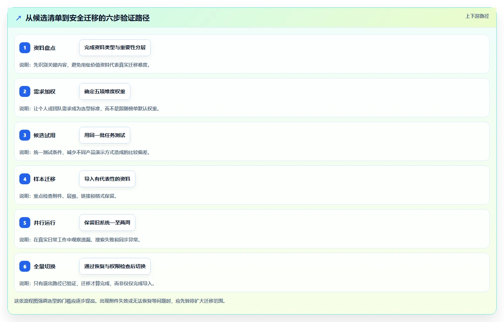Click the step 6 number badge
This screenshot has height=322, width=504.
pos(25,266)
